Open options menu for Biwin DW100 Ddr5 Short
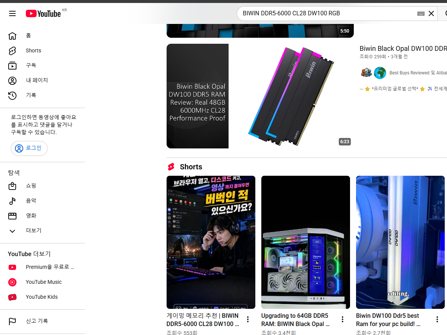This screenshot has width=447, height=335. (437, 319)
